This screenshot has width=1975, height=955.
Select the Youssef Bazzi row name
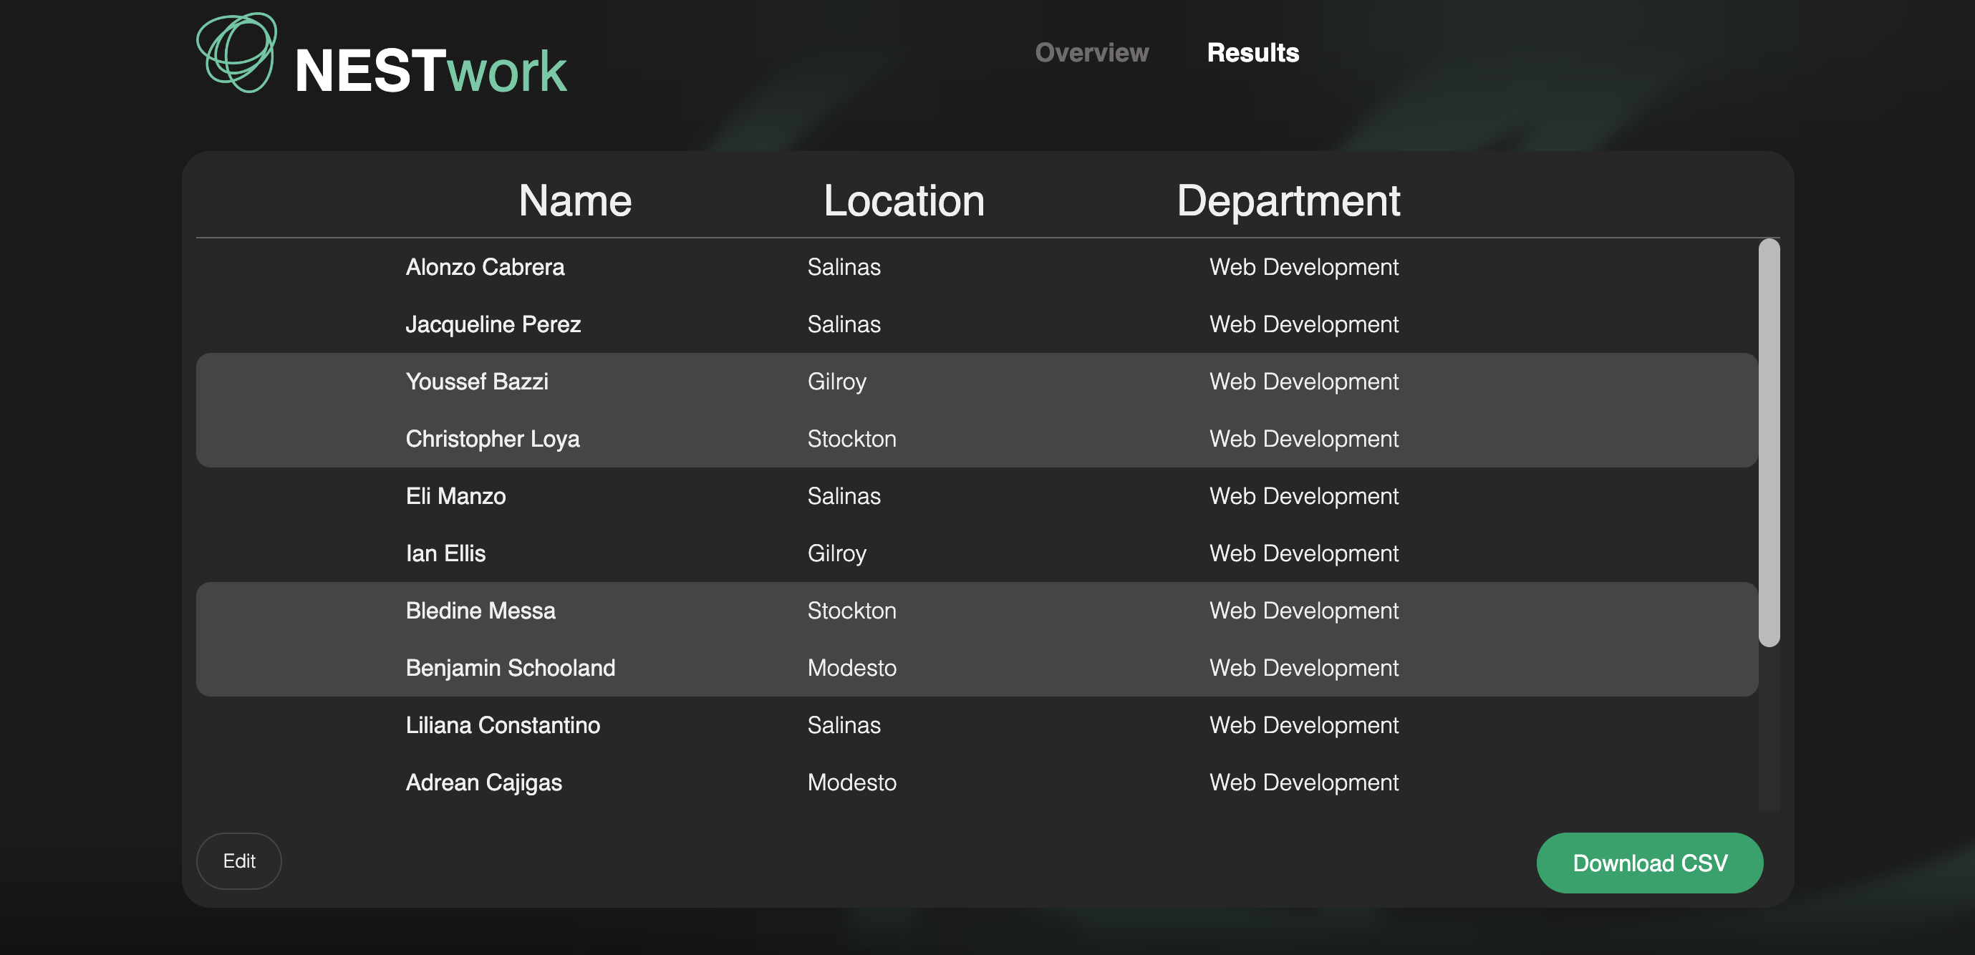tap(476, 381)
